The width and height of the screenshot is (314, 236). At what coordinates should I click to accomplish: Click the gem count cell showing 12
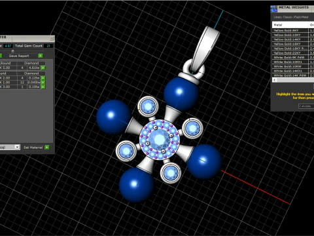click(x=22, y=83)
